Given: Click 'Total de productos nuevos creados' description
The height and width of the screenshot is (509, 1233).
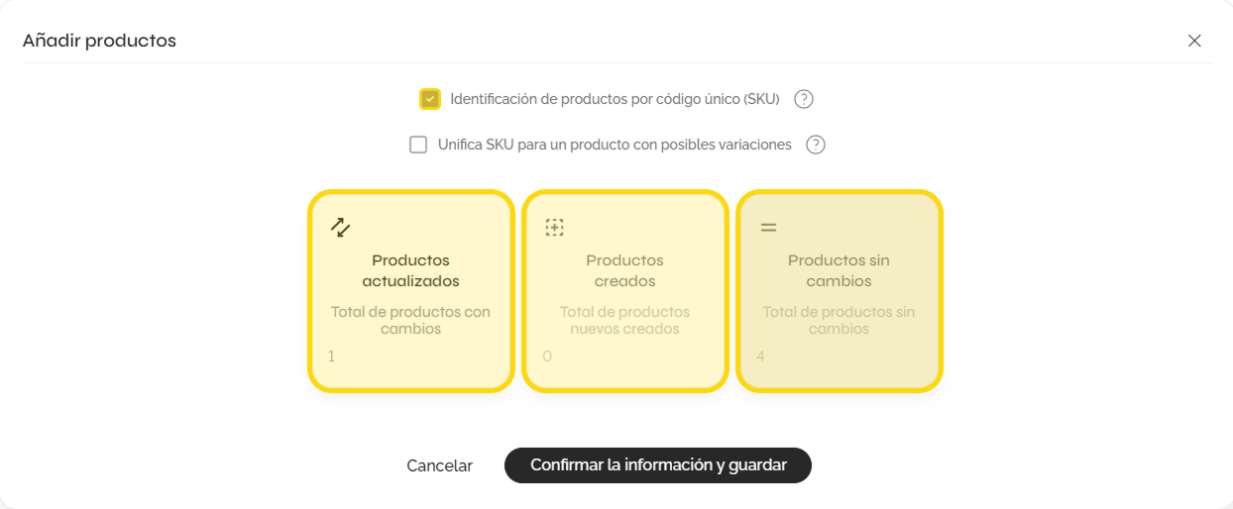Looking at the screenshot, I should (x=624, y=320).
